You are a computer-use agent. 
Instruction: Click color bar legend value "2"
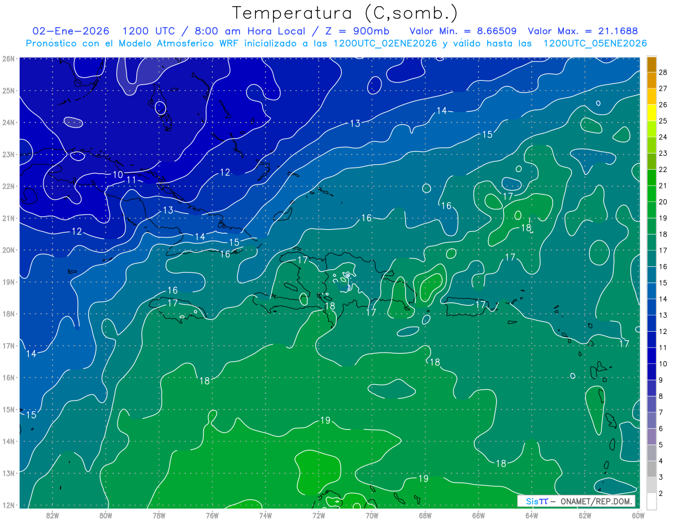661,494
